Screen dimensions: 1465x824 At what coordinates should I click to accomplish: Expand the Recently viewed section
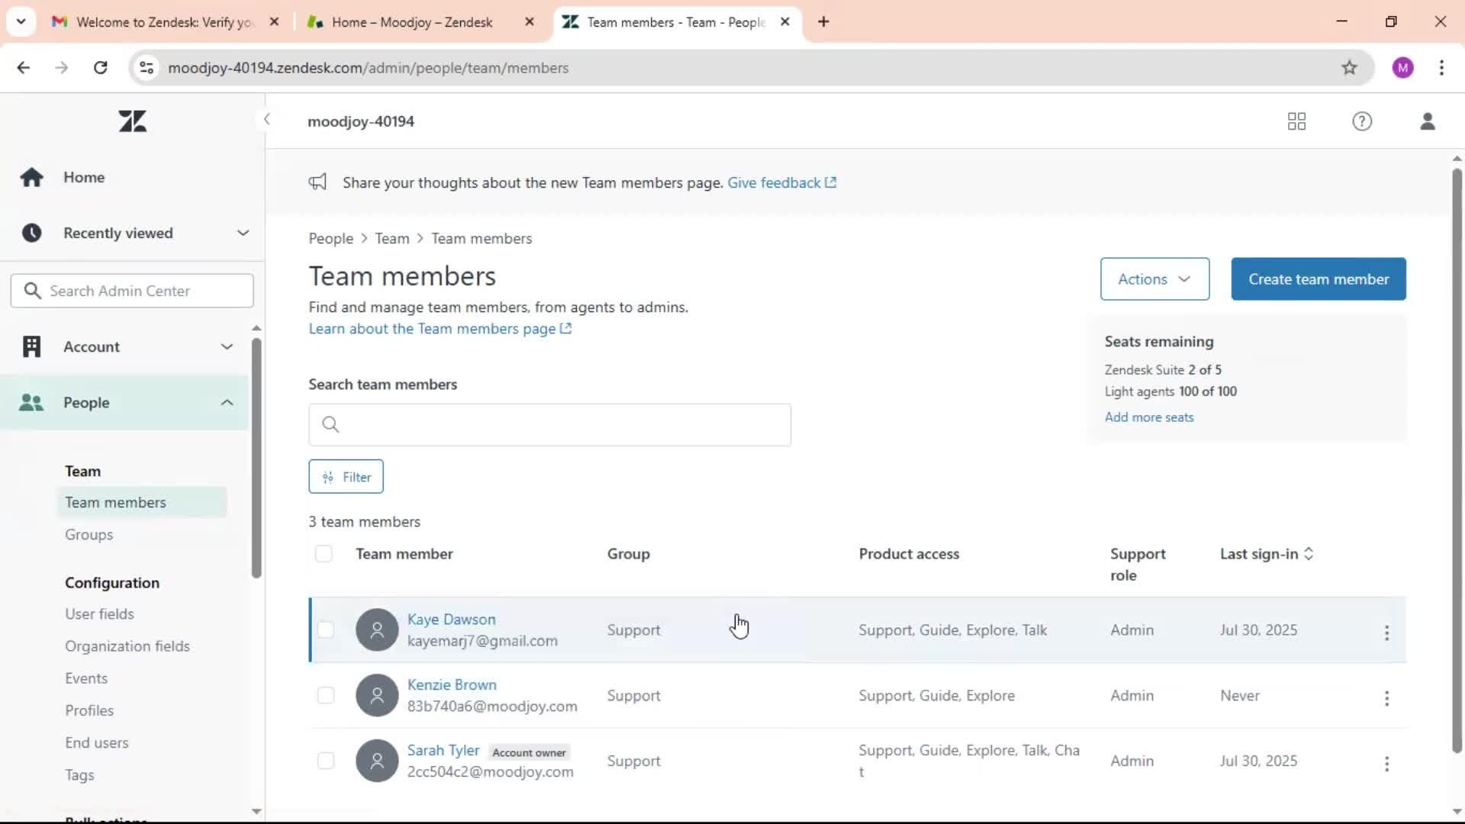243,233
